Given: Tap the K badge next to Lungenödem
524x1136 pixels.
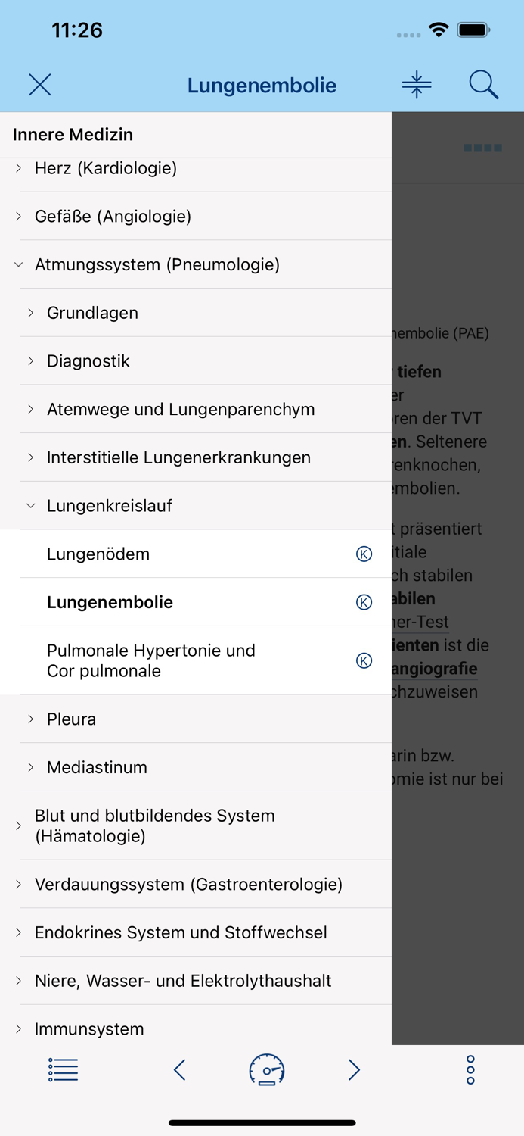Looking at the screenshot, I should tap(364, 554).
